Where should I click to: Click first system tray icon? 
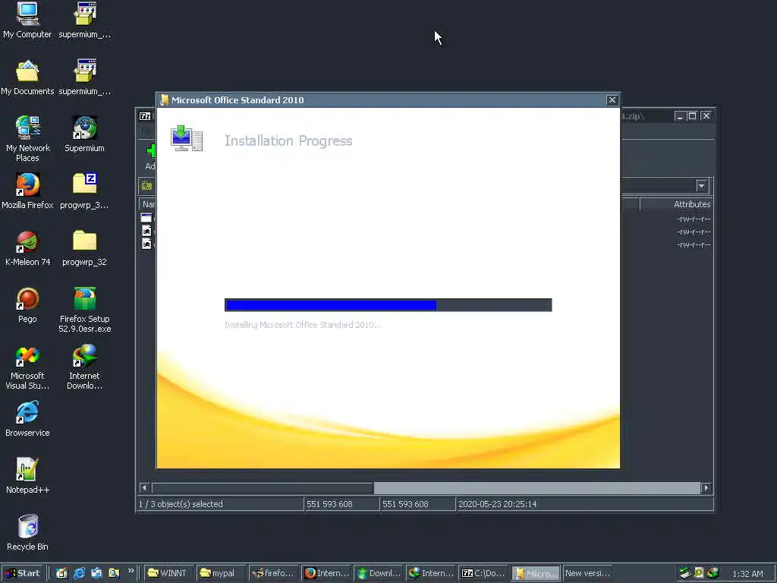point(685,573)
